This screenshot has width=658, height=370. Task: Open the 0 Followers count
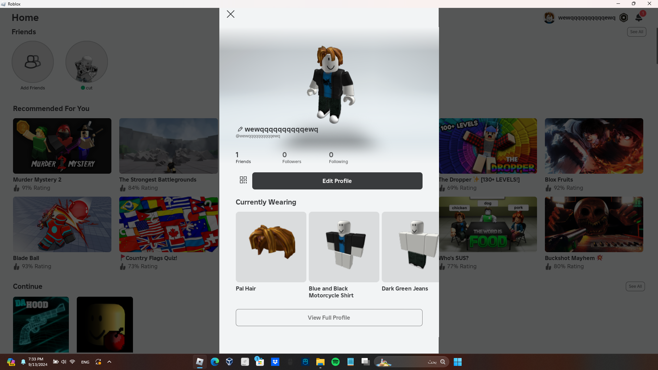pyautogui.click(x=292, y=158)
